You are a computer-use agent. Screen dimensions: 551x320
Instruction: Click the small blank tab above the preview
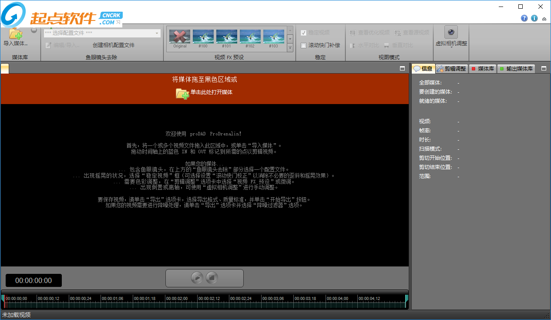click(x=5, y=68)
